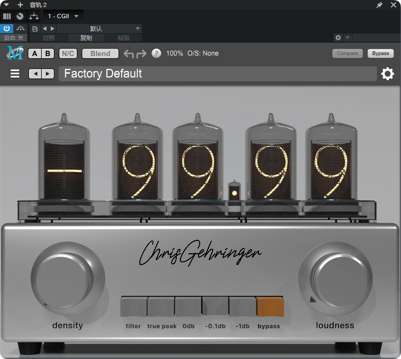The width and height of the screenshot is (401, 359).
Task: Select the -0.1db ceiling switch
Action: click(215, 306)
